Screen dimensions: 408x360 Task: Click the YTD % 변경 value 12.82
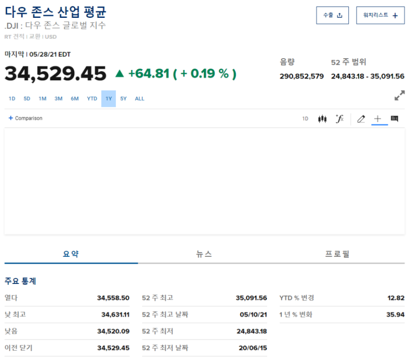396,298
